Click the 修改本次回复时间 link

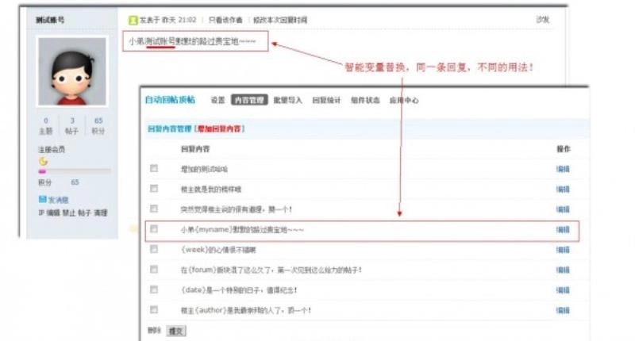pos(280,20)
